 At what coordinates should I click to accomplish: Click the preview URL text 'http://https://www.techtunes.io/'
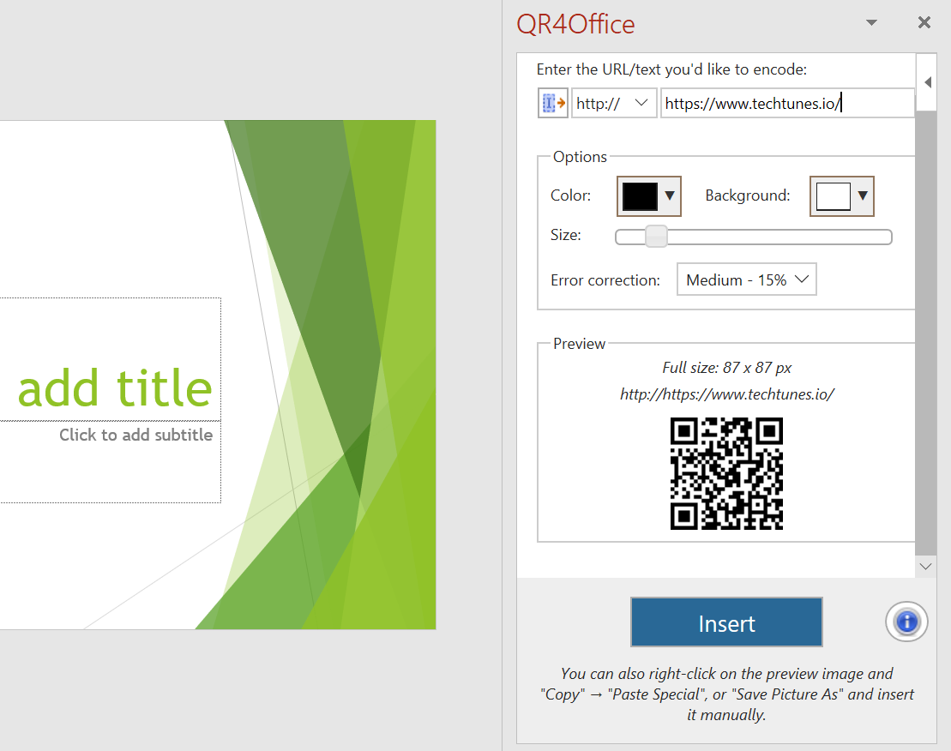(x=726, y=394)
